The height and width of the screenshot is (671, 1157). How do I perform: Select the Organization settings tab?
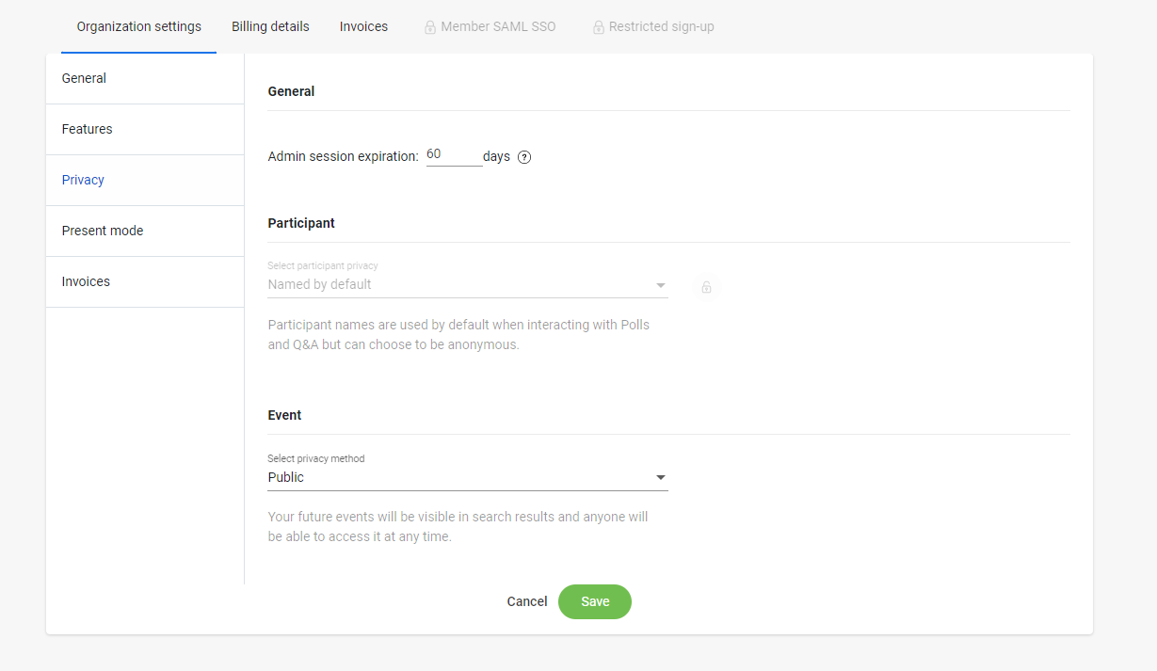pos(139,26)
